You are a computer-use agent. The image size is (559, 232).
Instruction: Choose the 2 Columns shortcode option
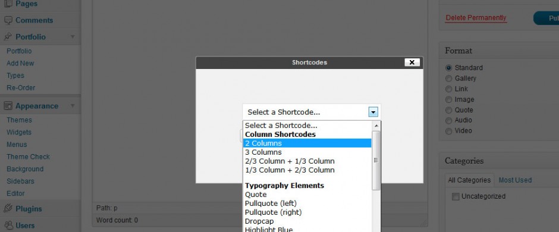point(307,143)
